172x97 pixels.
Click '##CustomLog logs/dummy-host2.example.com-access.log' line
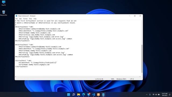(x=46, y=55)
